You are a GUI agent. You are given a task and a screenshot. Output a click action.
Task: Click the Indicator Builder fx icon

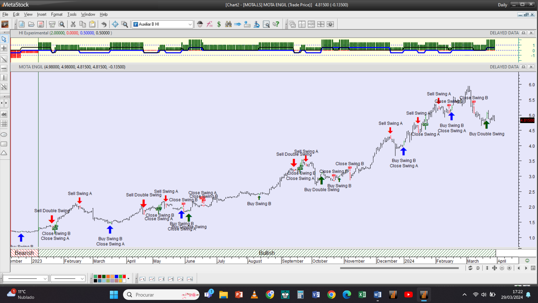coord(209,24)
